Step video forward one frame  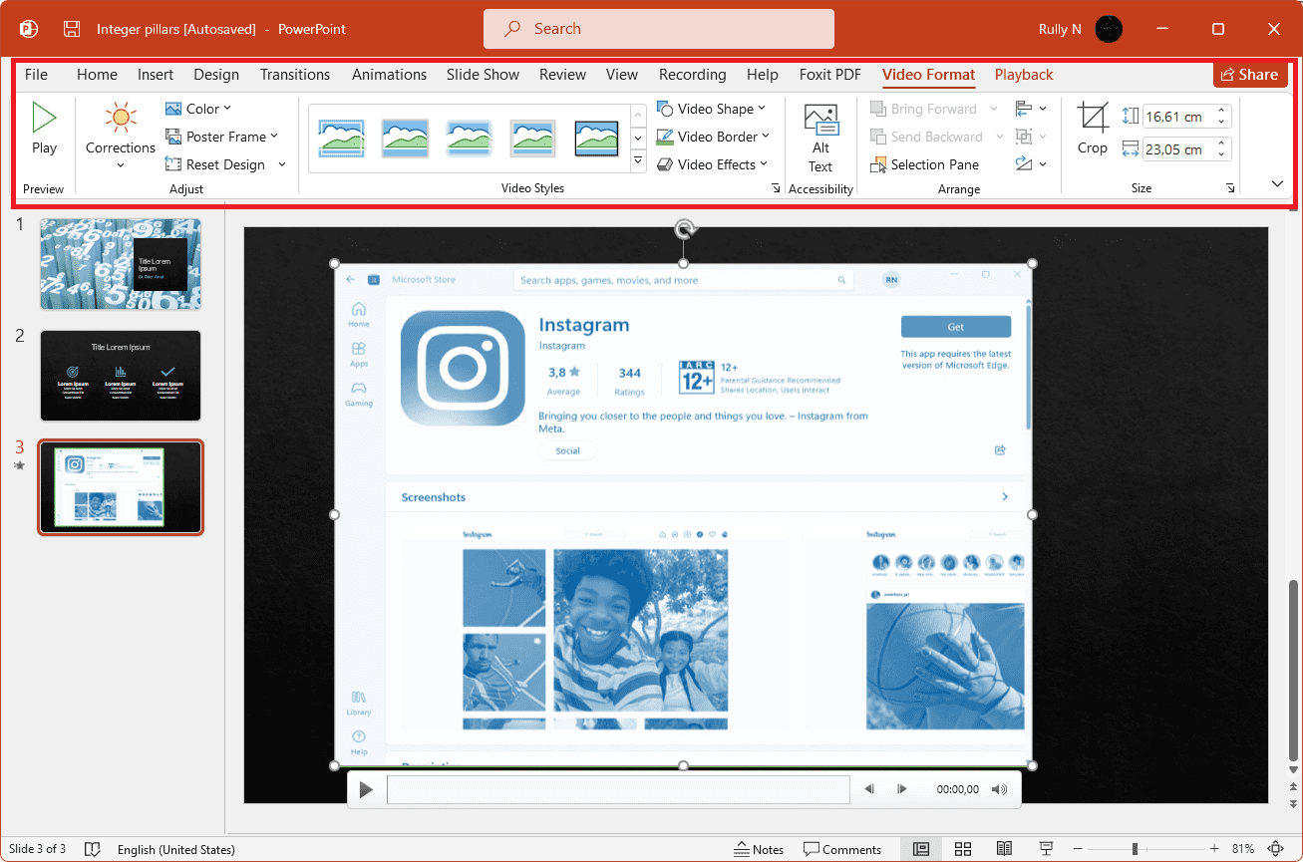(902, 789)
